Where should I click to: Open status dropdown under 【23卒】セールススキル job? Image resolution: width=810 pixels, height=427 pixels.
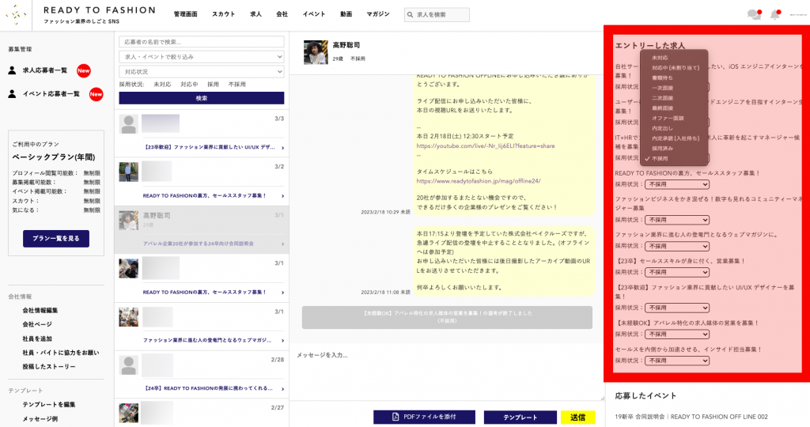tap(677, 272)
